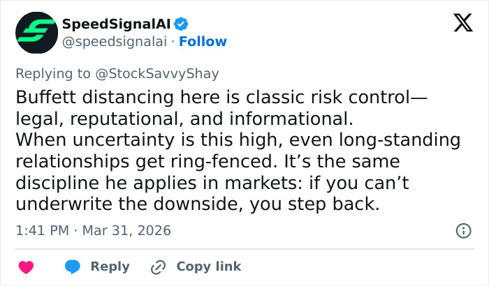
Task: Click the chain link icon
Action: (x=159, y=266)
